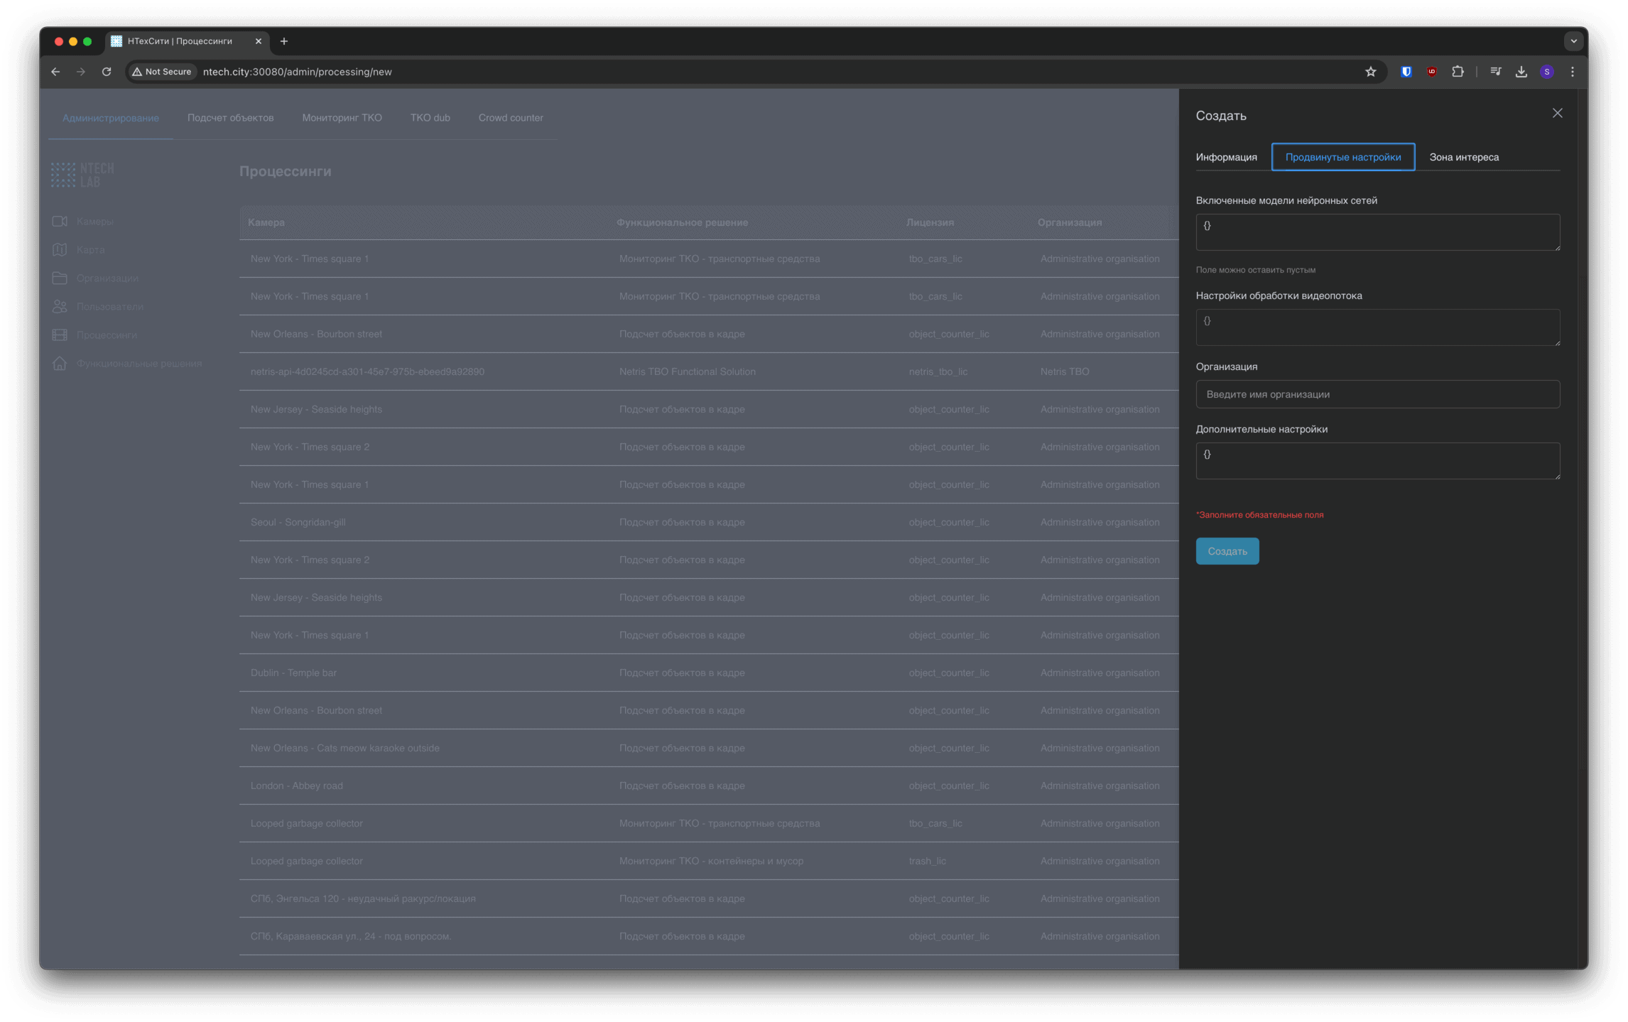
Task: Close the Создать panel with X
Action: (1557, 114)
